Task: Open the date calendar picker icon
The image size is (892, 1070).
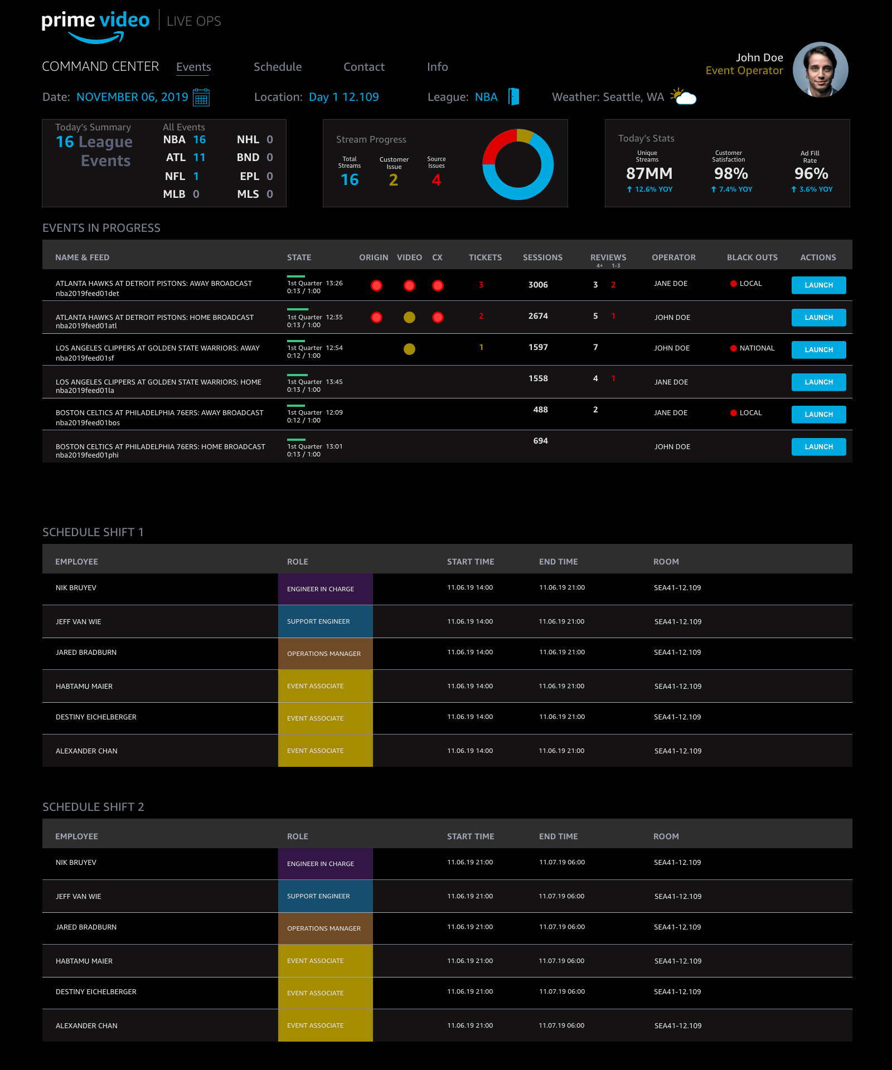Action: (x=201, y=98)
